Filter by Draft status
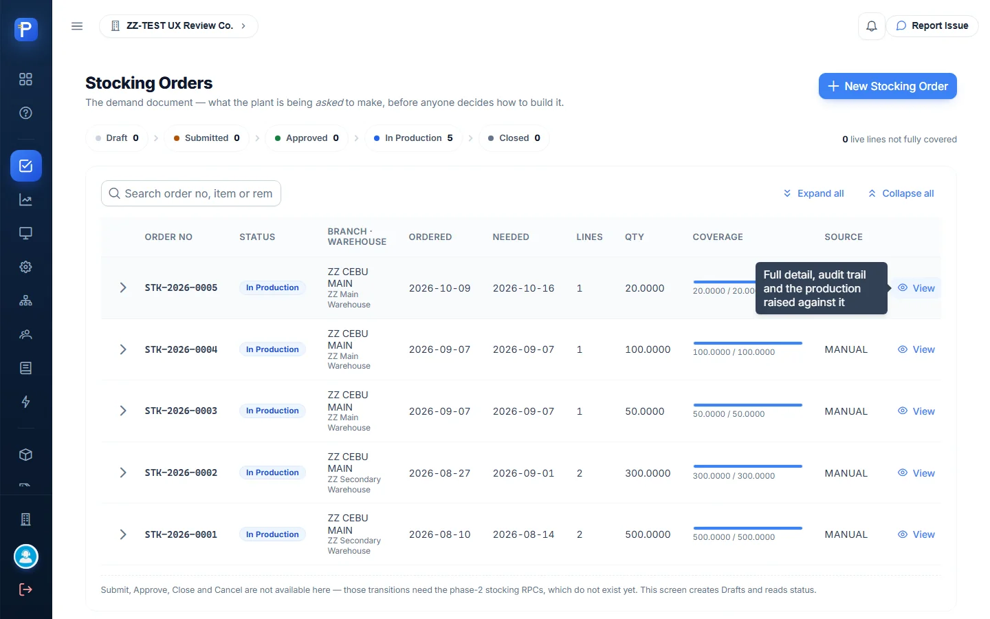 (117, 138)
